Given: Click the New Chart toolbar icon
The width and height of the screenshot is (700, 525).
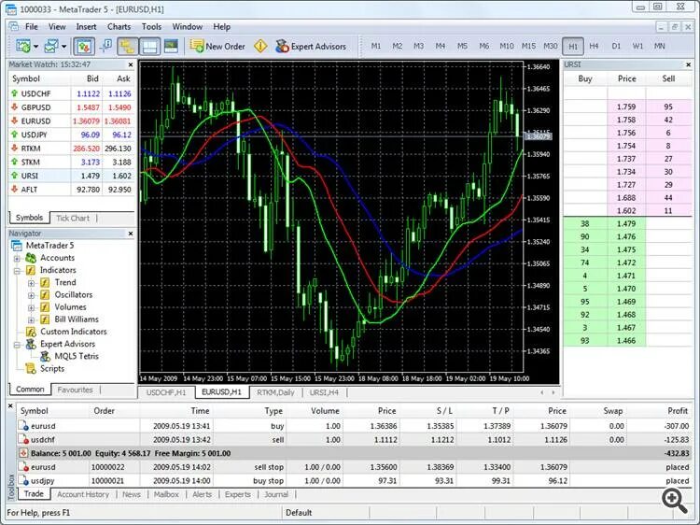Looking at the screenshot, I should 22,46.
